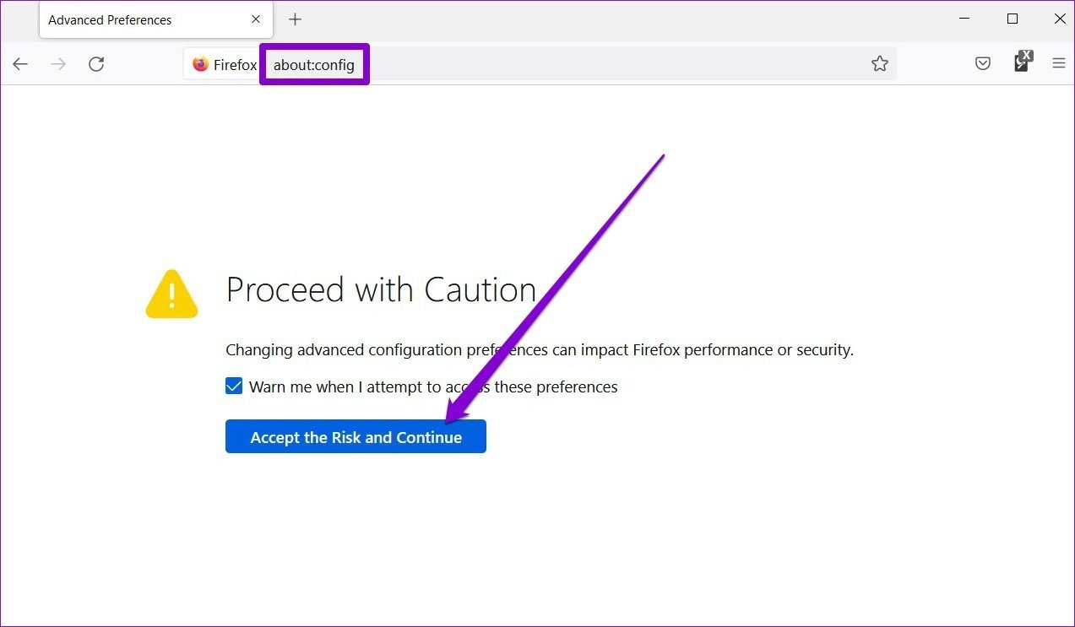The image size is (1075, 627).
Task: Click Accept the Risk and Continue
Action: point(356,437)
